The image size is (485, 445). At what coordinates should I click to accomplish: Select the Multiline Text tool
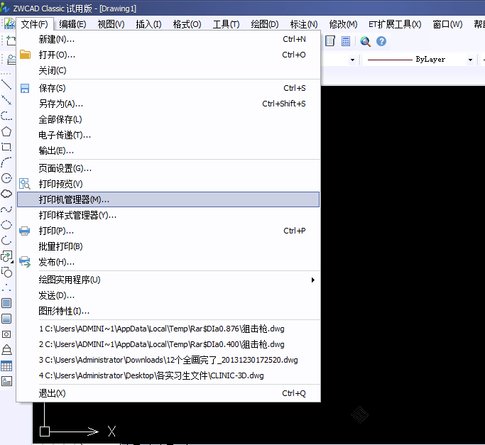(x=6, y=381)
